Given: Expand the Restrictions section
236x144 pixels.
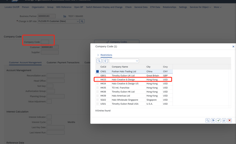Looking at the screenshot, I should [x=98, y=55].
